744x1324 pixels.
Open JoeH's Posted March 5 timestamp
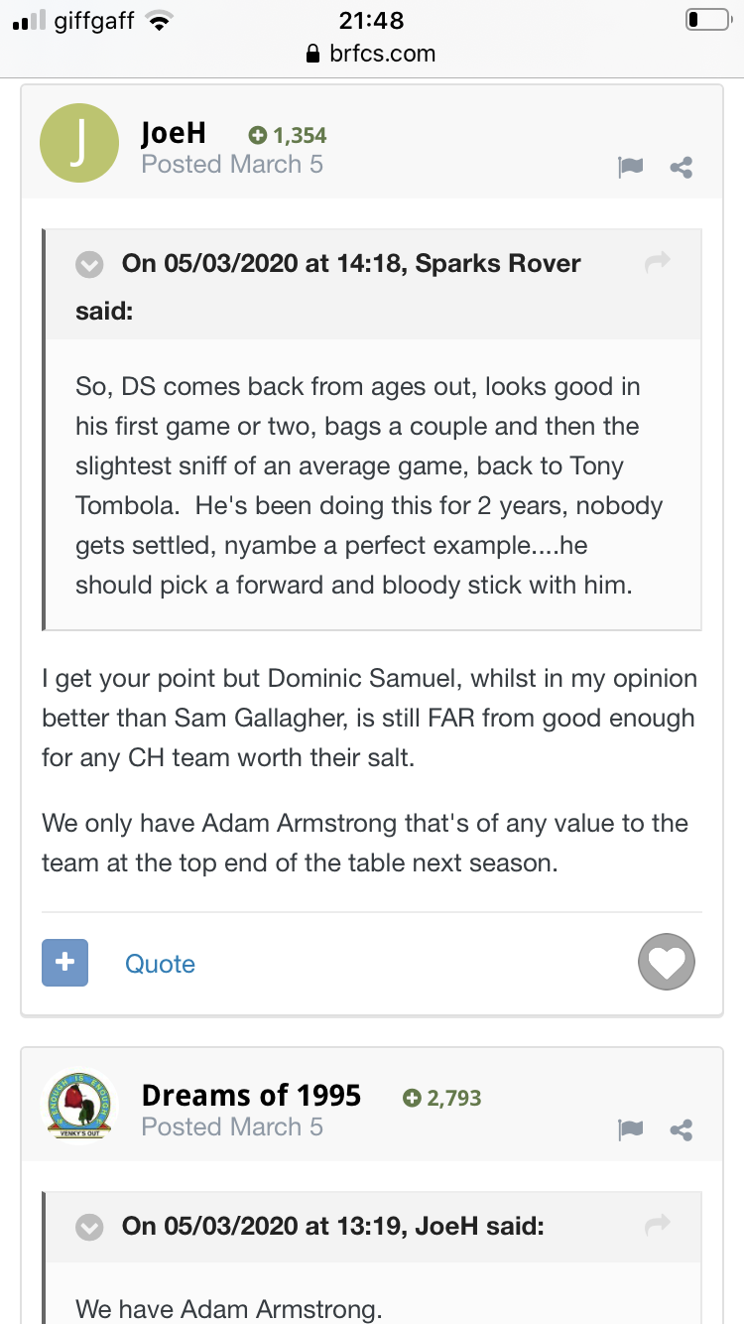[x=232, y=165]
